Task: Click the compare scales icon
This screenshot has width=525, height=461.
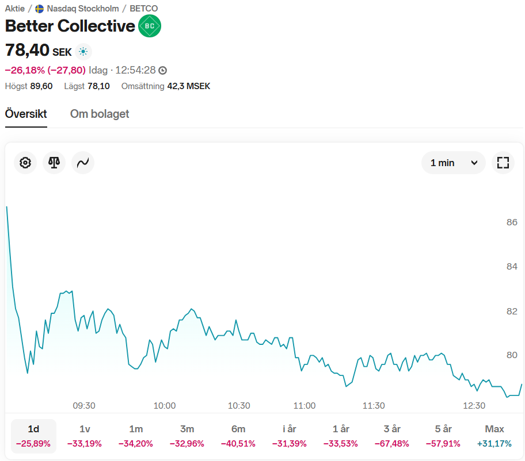Action: tap(54, 163)
